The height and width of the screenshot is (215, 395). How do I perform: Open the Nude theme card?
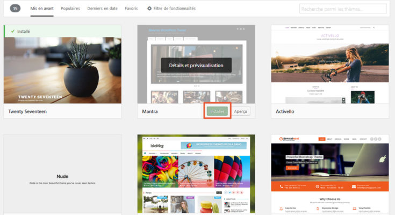click(62, 174)
